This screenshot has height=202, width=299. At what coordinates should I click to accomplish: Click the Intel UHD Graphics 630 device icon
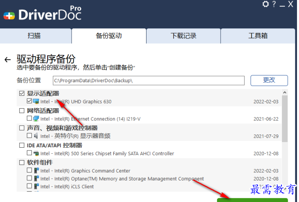(x=36, y=101)
